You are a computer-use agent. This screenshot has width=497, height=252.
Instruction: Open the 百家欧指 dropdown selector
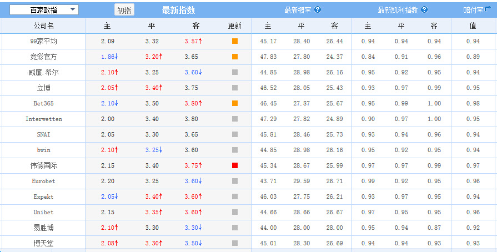coord(44,10)
